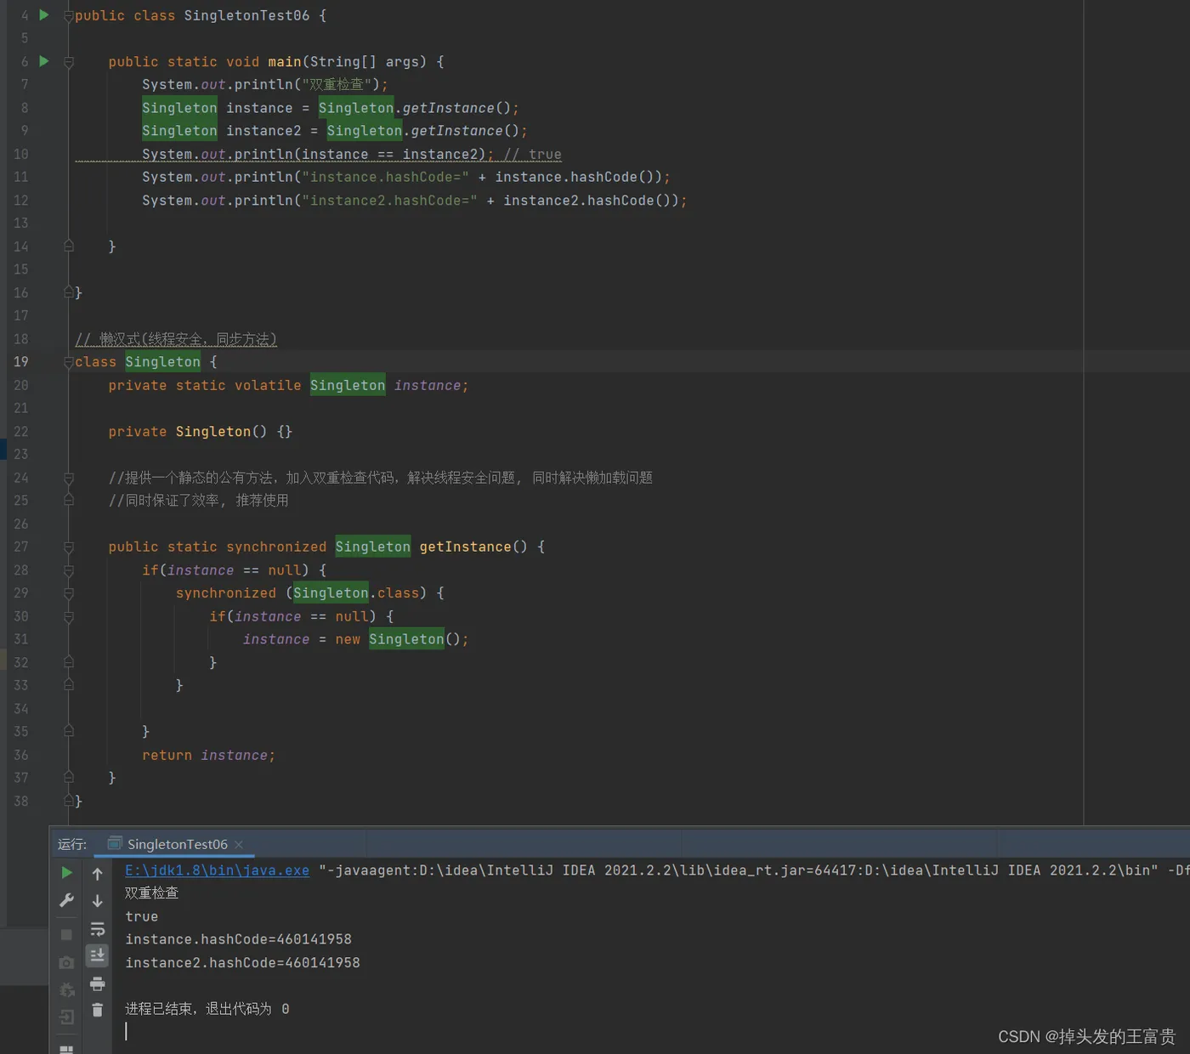The image size is (1190, 1054).
Task: Print console output using the printer icon
Action: [x=98, y=983]
